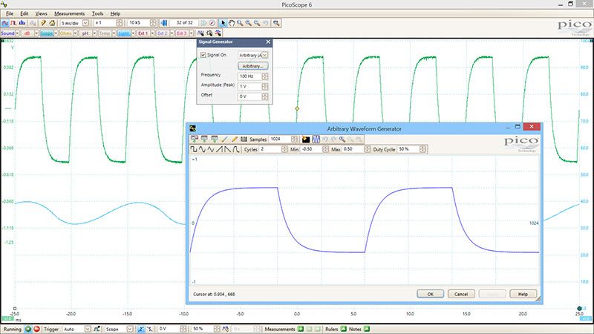Screen dimensions: 594x334
Task: Open the Arbitrary signal type dropdown
Action: 266,55
